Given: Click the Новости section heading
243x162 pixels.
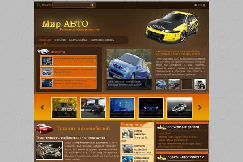Looking at the screenshot, I should tap(58, 51).
